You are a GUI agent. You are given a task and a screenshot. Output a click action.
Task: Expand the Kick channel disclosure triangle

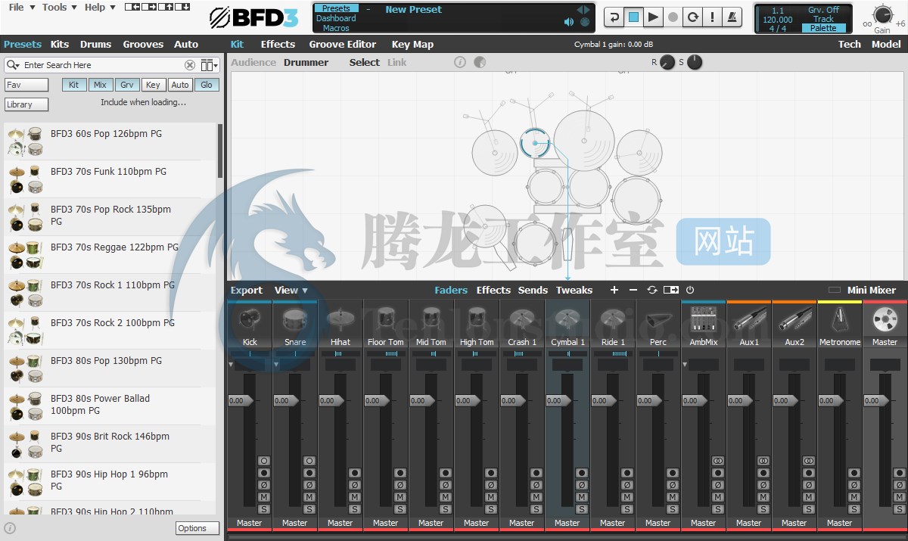tap(232, 365)
